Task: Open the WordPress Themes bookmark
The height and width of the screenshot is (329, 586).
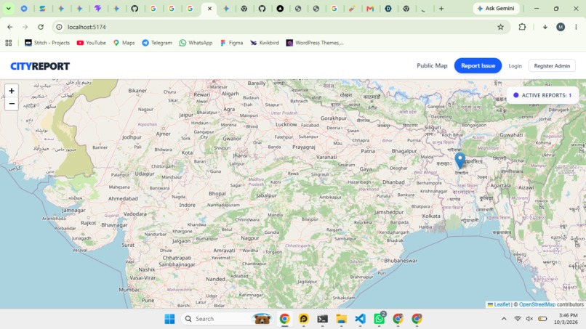Action: point(315,43)
